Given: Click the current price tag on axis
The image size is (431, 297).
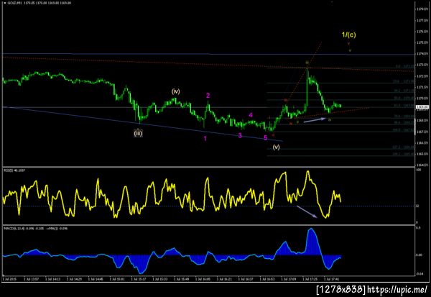Looking at the screenshot, I should [422, 107].
